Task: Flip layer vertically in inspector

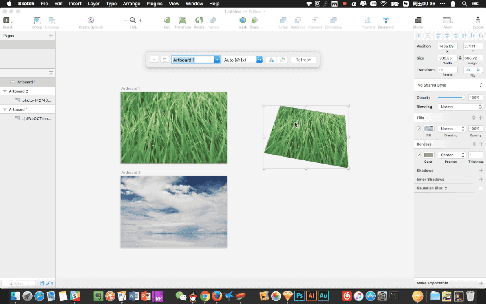Action: (478, 70)
